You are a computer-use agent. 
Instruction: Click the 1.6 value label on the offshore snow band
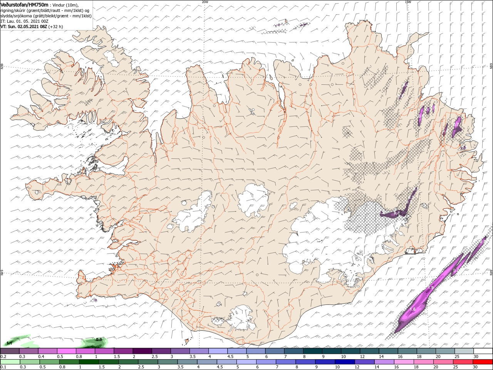tap(413, 309)
